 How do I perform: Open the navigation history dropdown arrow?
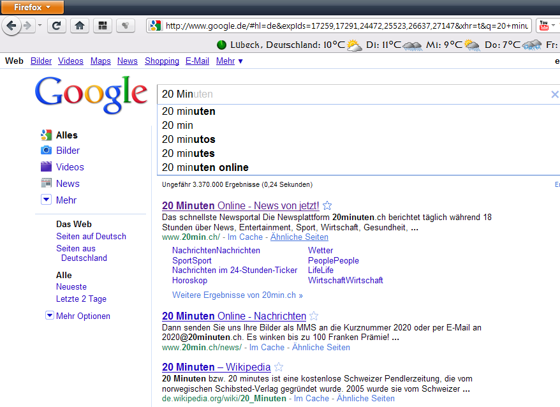(x=40, y=26)
